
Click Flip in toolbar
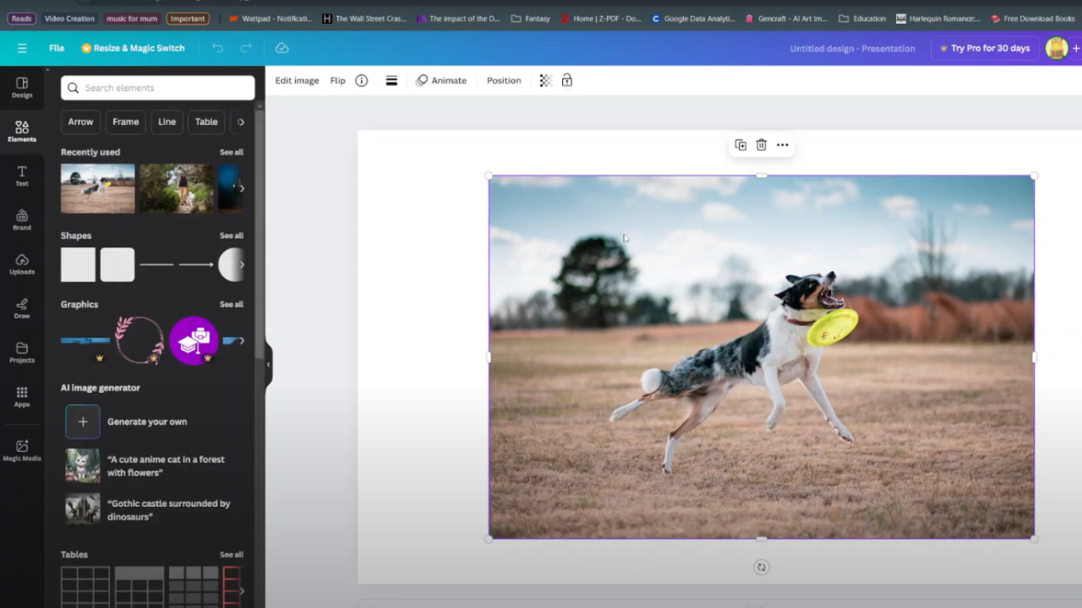(x=337, y=80)
